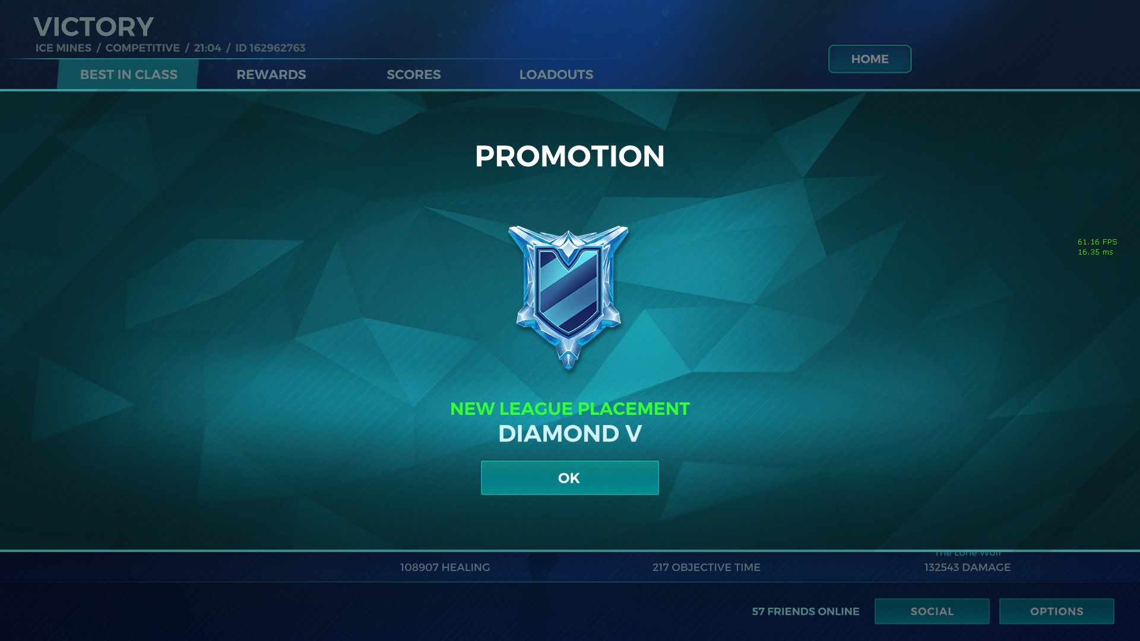
Task: Click the PROMOTION title text
Action: pyautogui.click(x=569, y=156)
